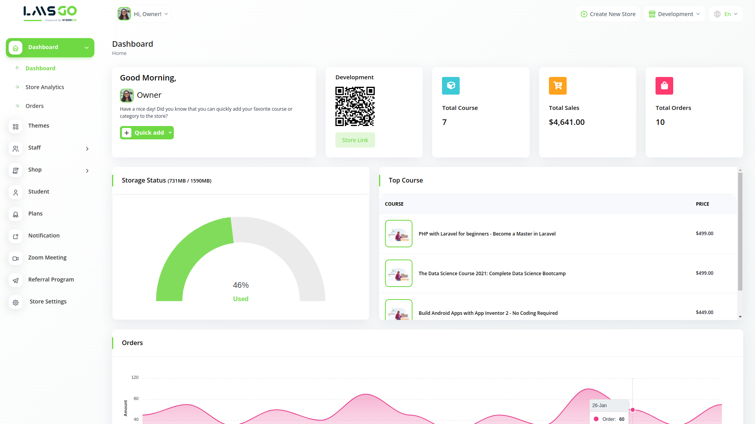Open the Hi, Owner! profile dropdown

[x=143, y=14]
